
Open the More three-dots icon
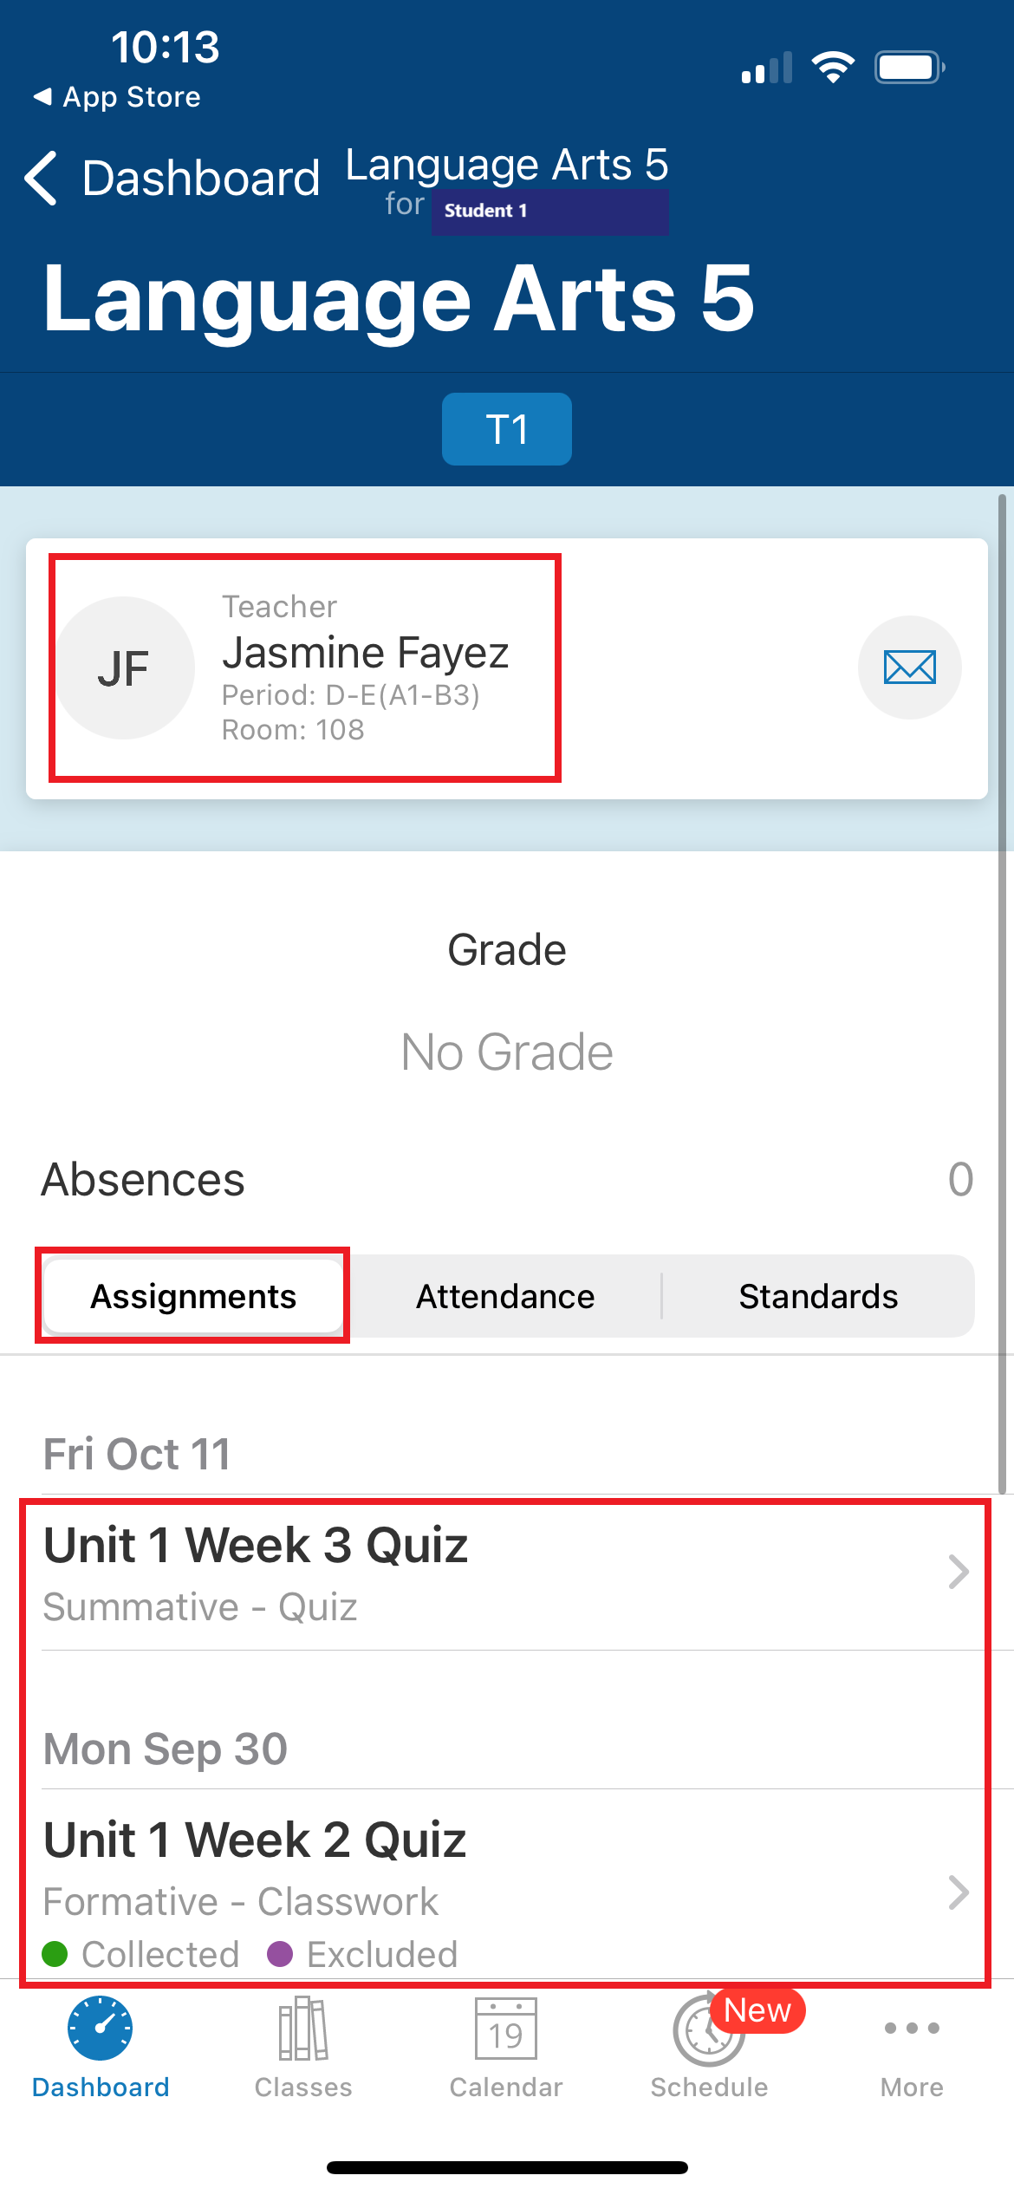(x=912, y=2028)
